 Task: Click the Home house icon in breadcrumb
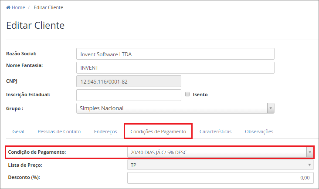(x=8, y=7)
